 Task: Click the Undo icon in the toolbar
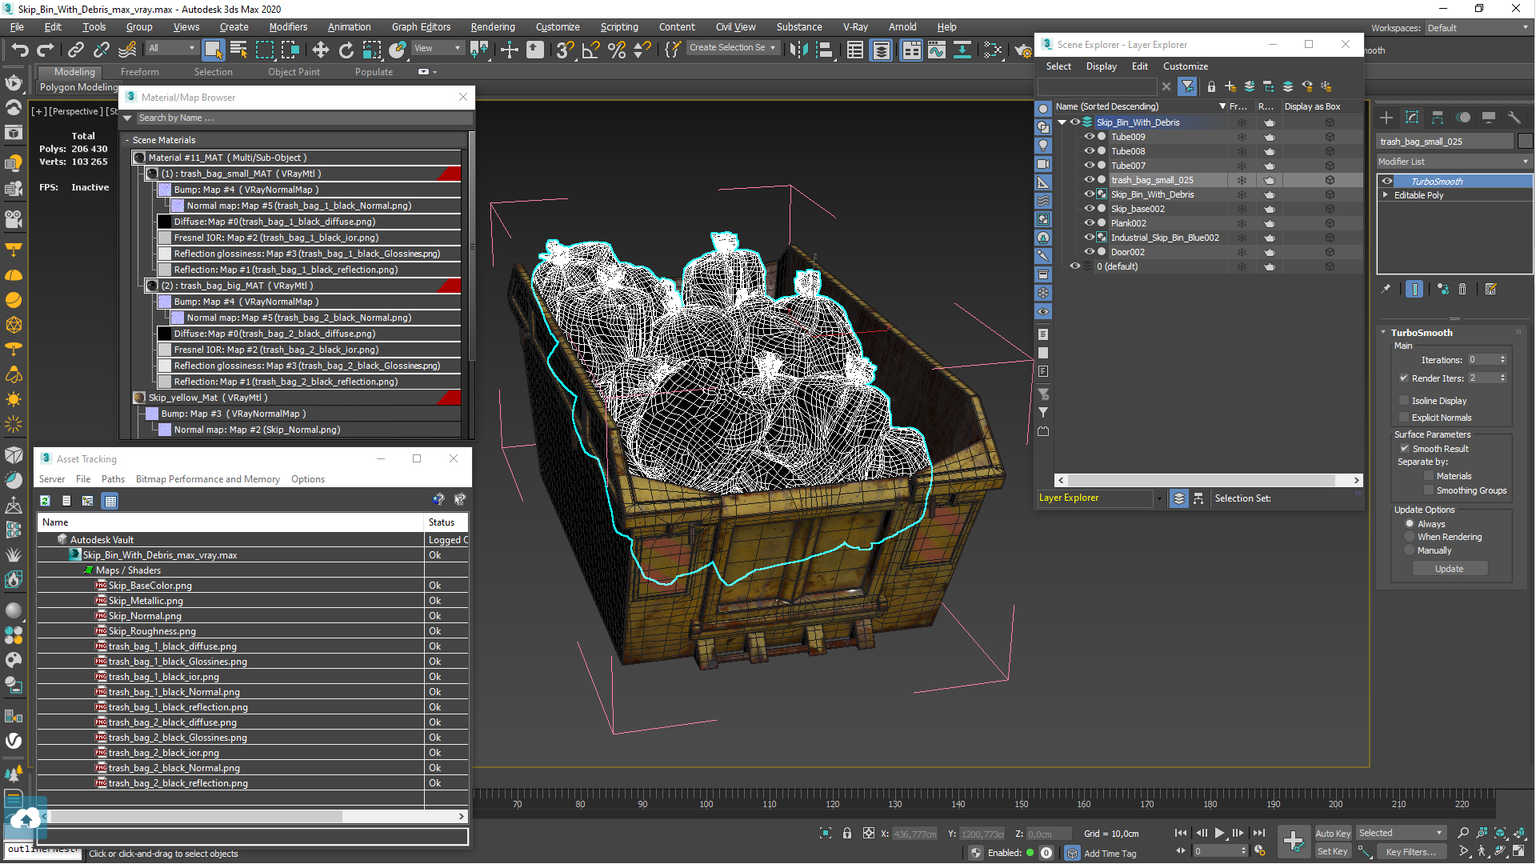[x=19, y=50]
